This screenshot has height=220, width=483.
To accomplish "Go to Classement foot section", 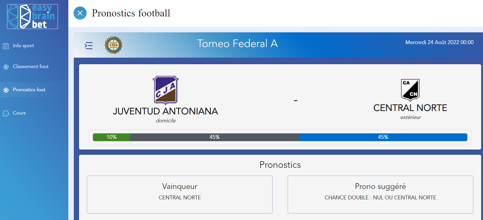I will 34,67.
